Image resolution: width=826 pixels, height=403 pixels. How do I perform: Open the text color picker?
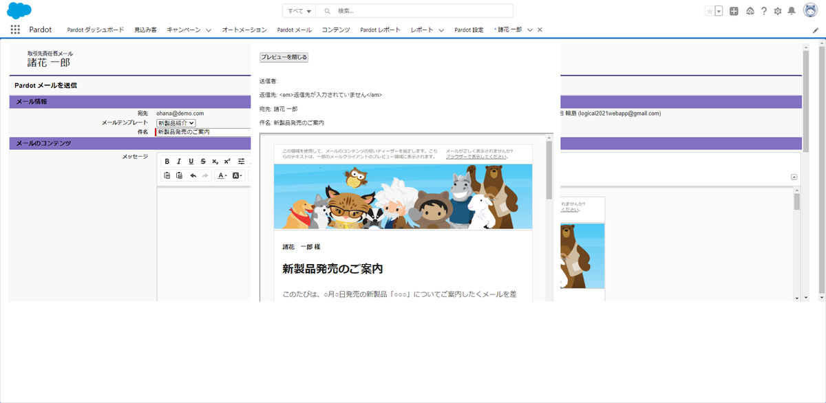click(222, 175)
